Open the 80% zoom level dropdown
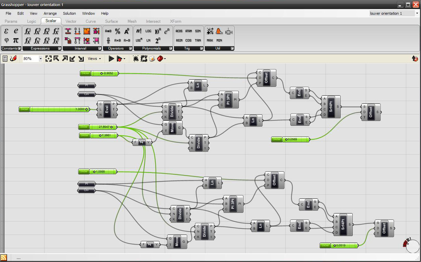 click(x=41, y=59)
